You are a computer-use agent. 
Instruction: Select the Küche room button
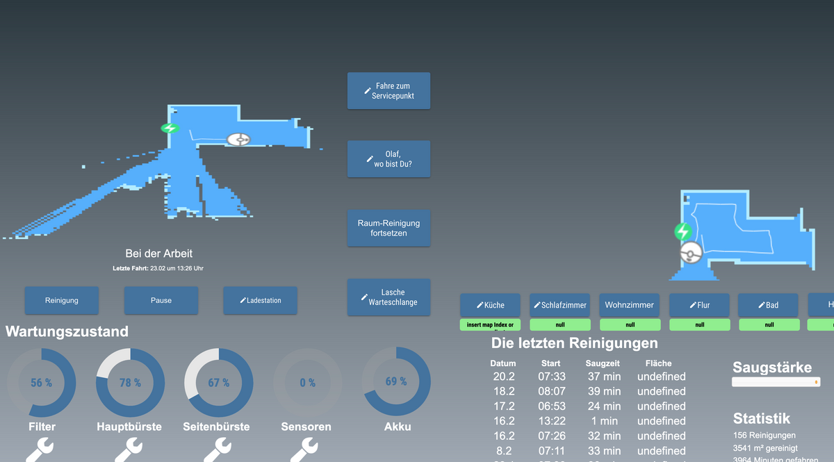490,305
